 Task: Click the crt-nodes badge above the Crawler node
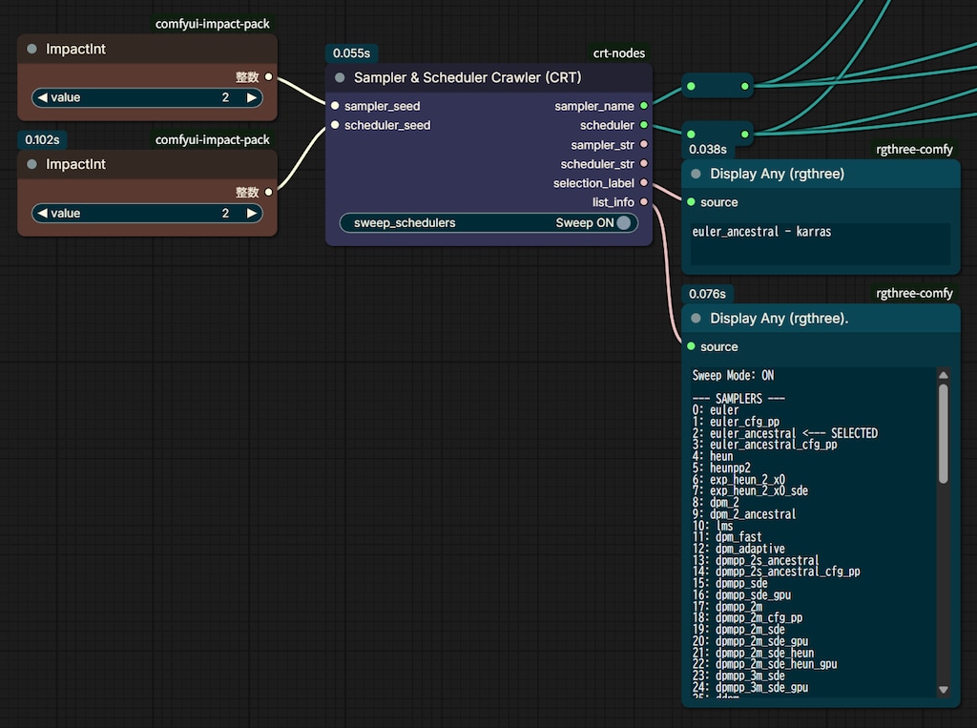(618, 53)
